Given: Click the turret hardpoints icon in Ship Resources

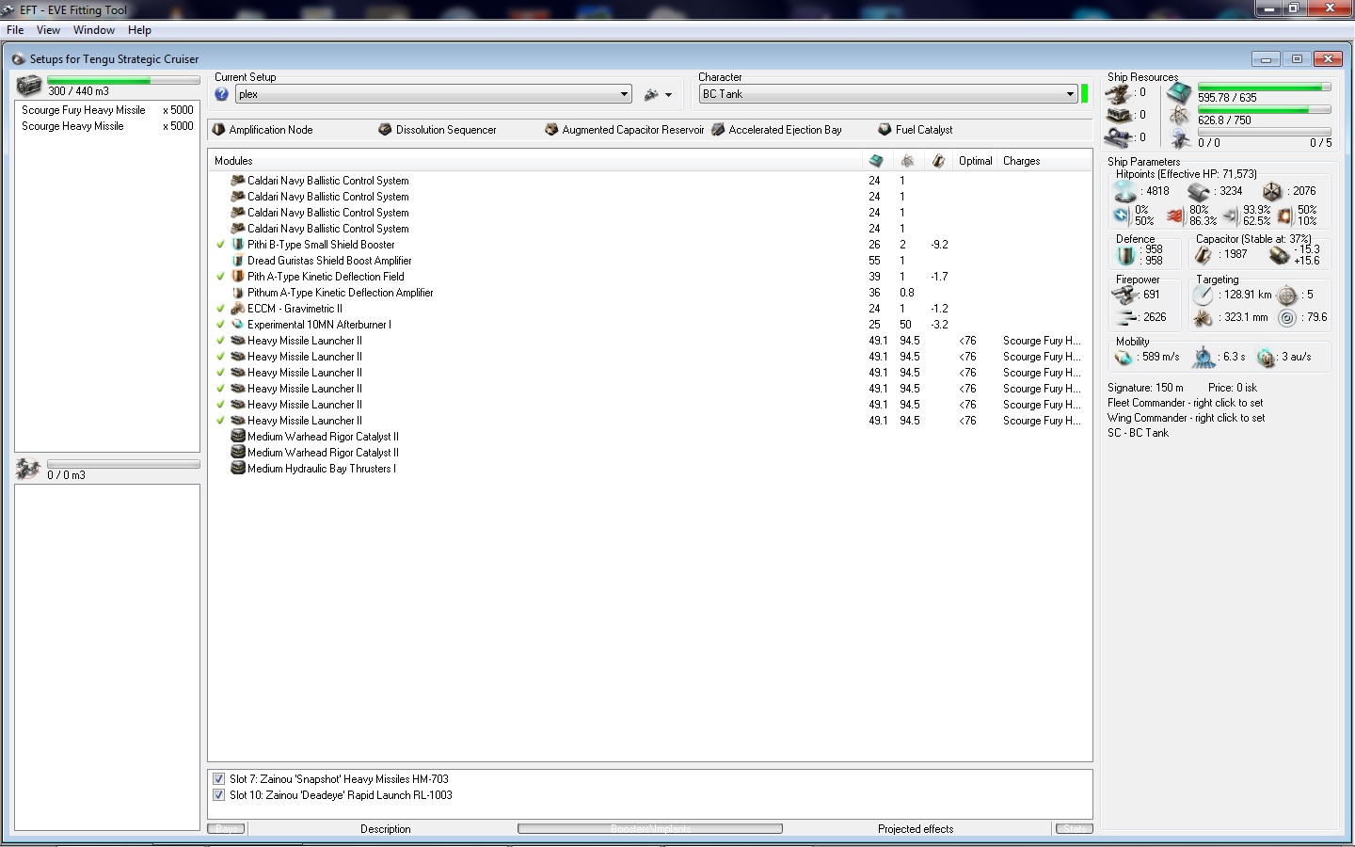Looking at the screenshot, I should [1119, 92].
